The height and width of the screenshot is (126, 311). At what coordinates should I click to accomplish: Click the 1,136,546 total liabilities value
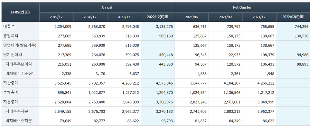pos(232,93)
